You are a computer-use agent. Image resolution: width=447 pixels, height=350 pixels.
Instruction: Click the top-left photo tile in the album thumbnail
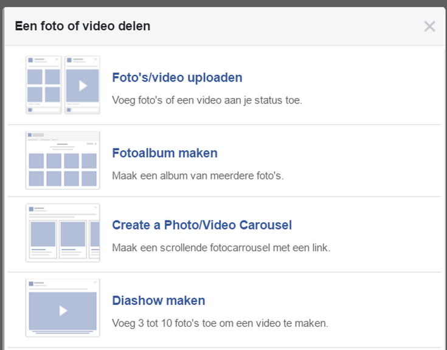(x=36, y=160)
